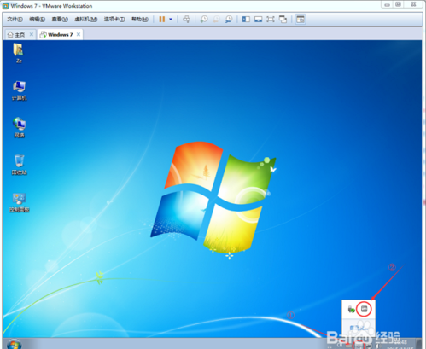
Task: Select the Zz folder on the desktop
Action: 19,53
